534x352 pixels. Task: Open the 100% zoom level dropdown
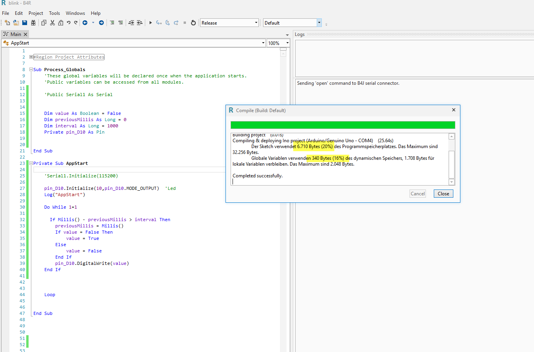pyautogui.click(x=287, y=43)
